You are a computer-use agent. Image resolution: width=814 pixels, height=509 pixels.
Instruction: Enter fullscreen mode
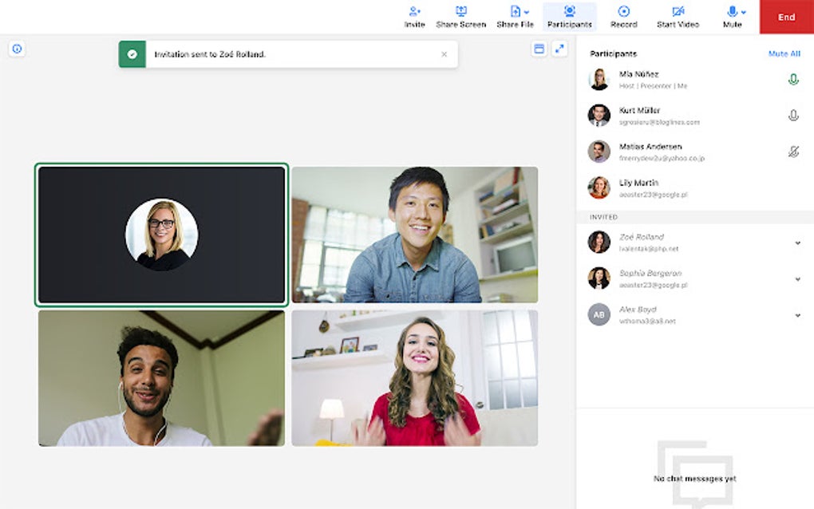[561, 49]
